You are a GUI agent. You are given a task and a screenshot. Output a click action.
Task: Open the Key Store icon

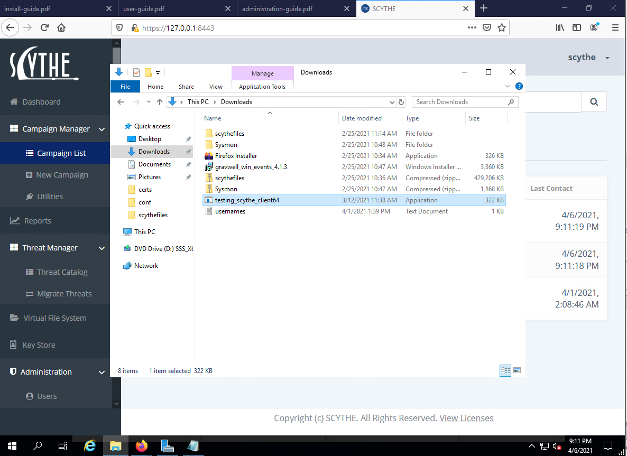(x=13, y=345)
